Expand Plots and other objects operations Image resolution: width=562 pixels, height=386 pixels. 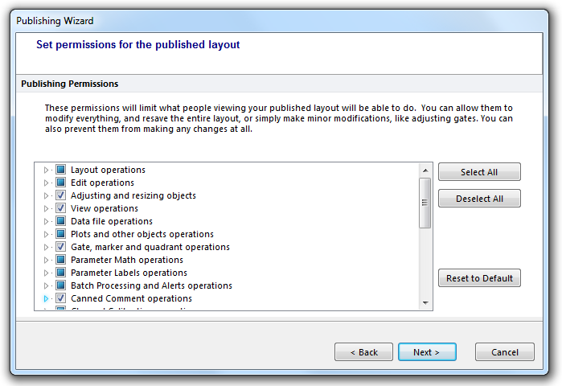click(46, 234)
